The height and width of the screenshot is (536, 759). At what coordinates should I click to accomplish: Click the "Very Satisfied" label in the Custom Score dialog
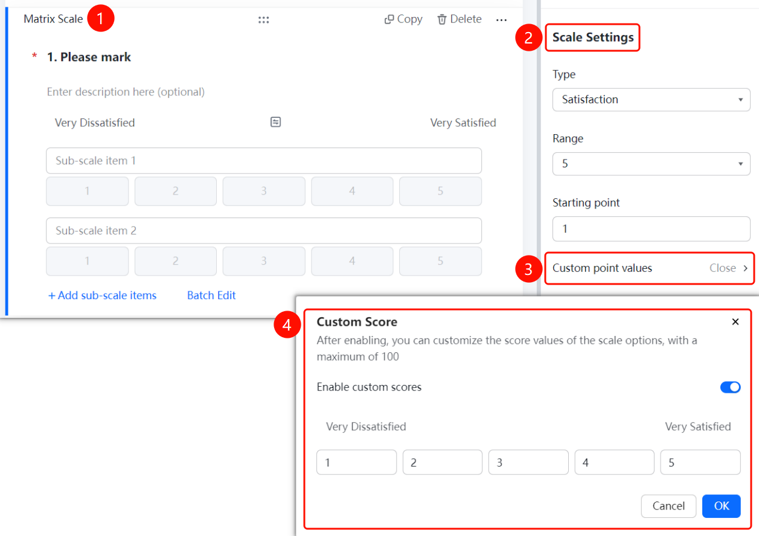698,427
